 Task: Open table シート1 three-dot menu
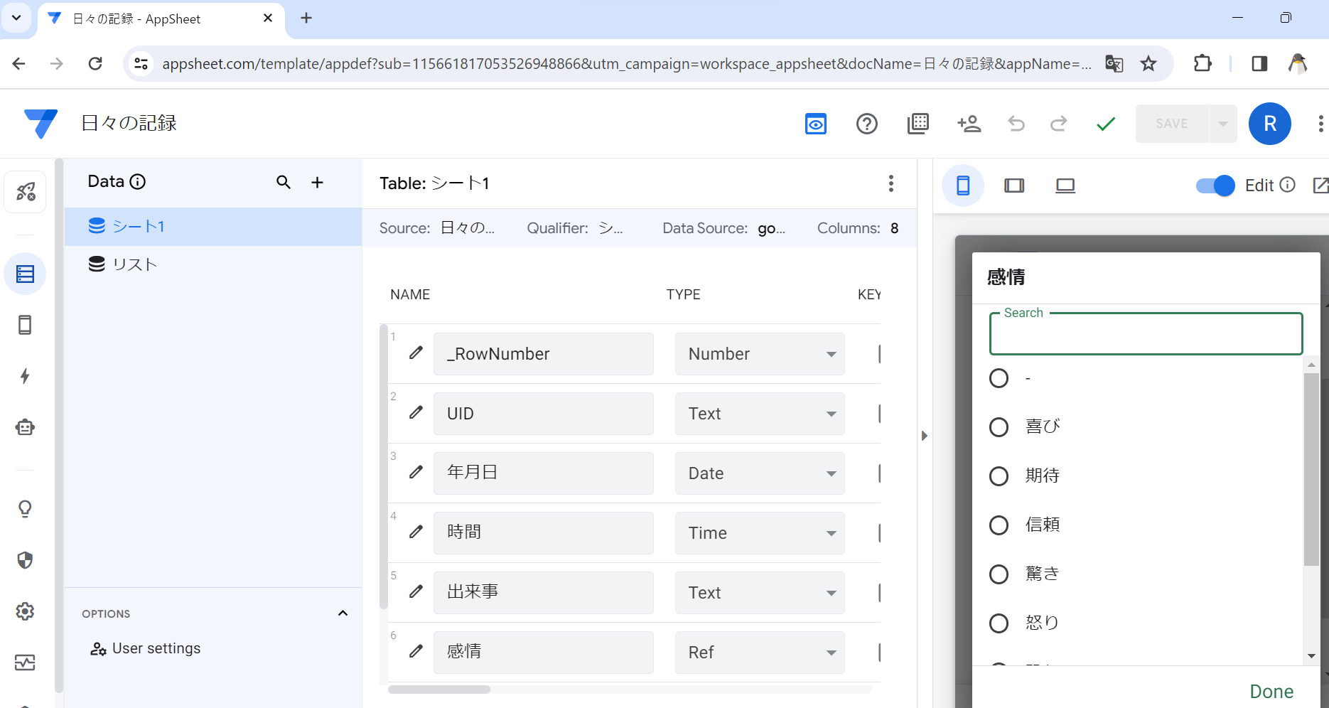click(x=891, y=183)
